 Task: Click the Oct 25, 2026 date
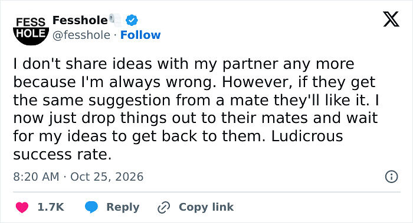[107, 177]
